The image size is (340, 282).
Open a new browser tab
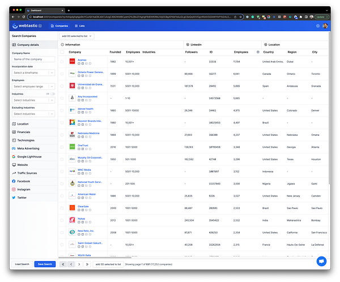[69, 10]
